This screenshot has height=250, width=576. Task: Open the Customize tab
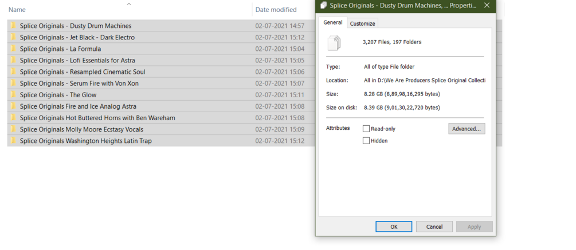tap(363, 23)
